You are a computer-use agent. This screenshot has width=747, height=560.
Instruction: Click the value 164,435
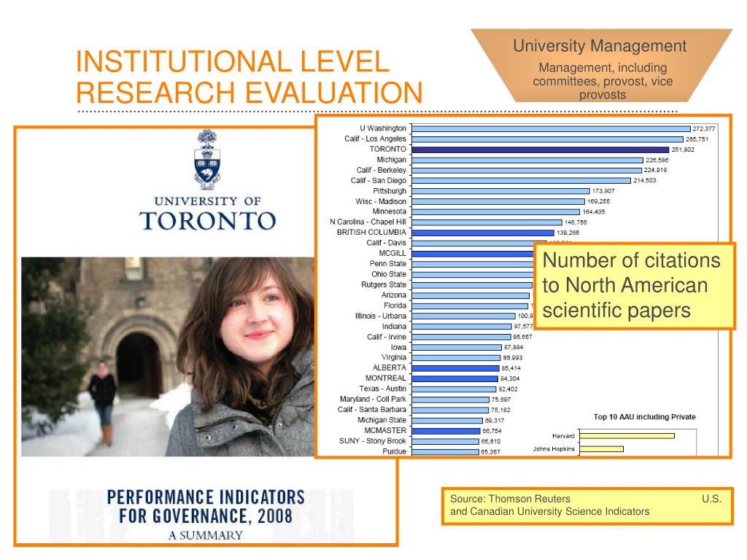pyautogui.click(x=594, y=212)
